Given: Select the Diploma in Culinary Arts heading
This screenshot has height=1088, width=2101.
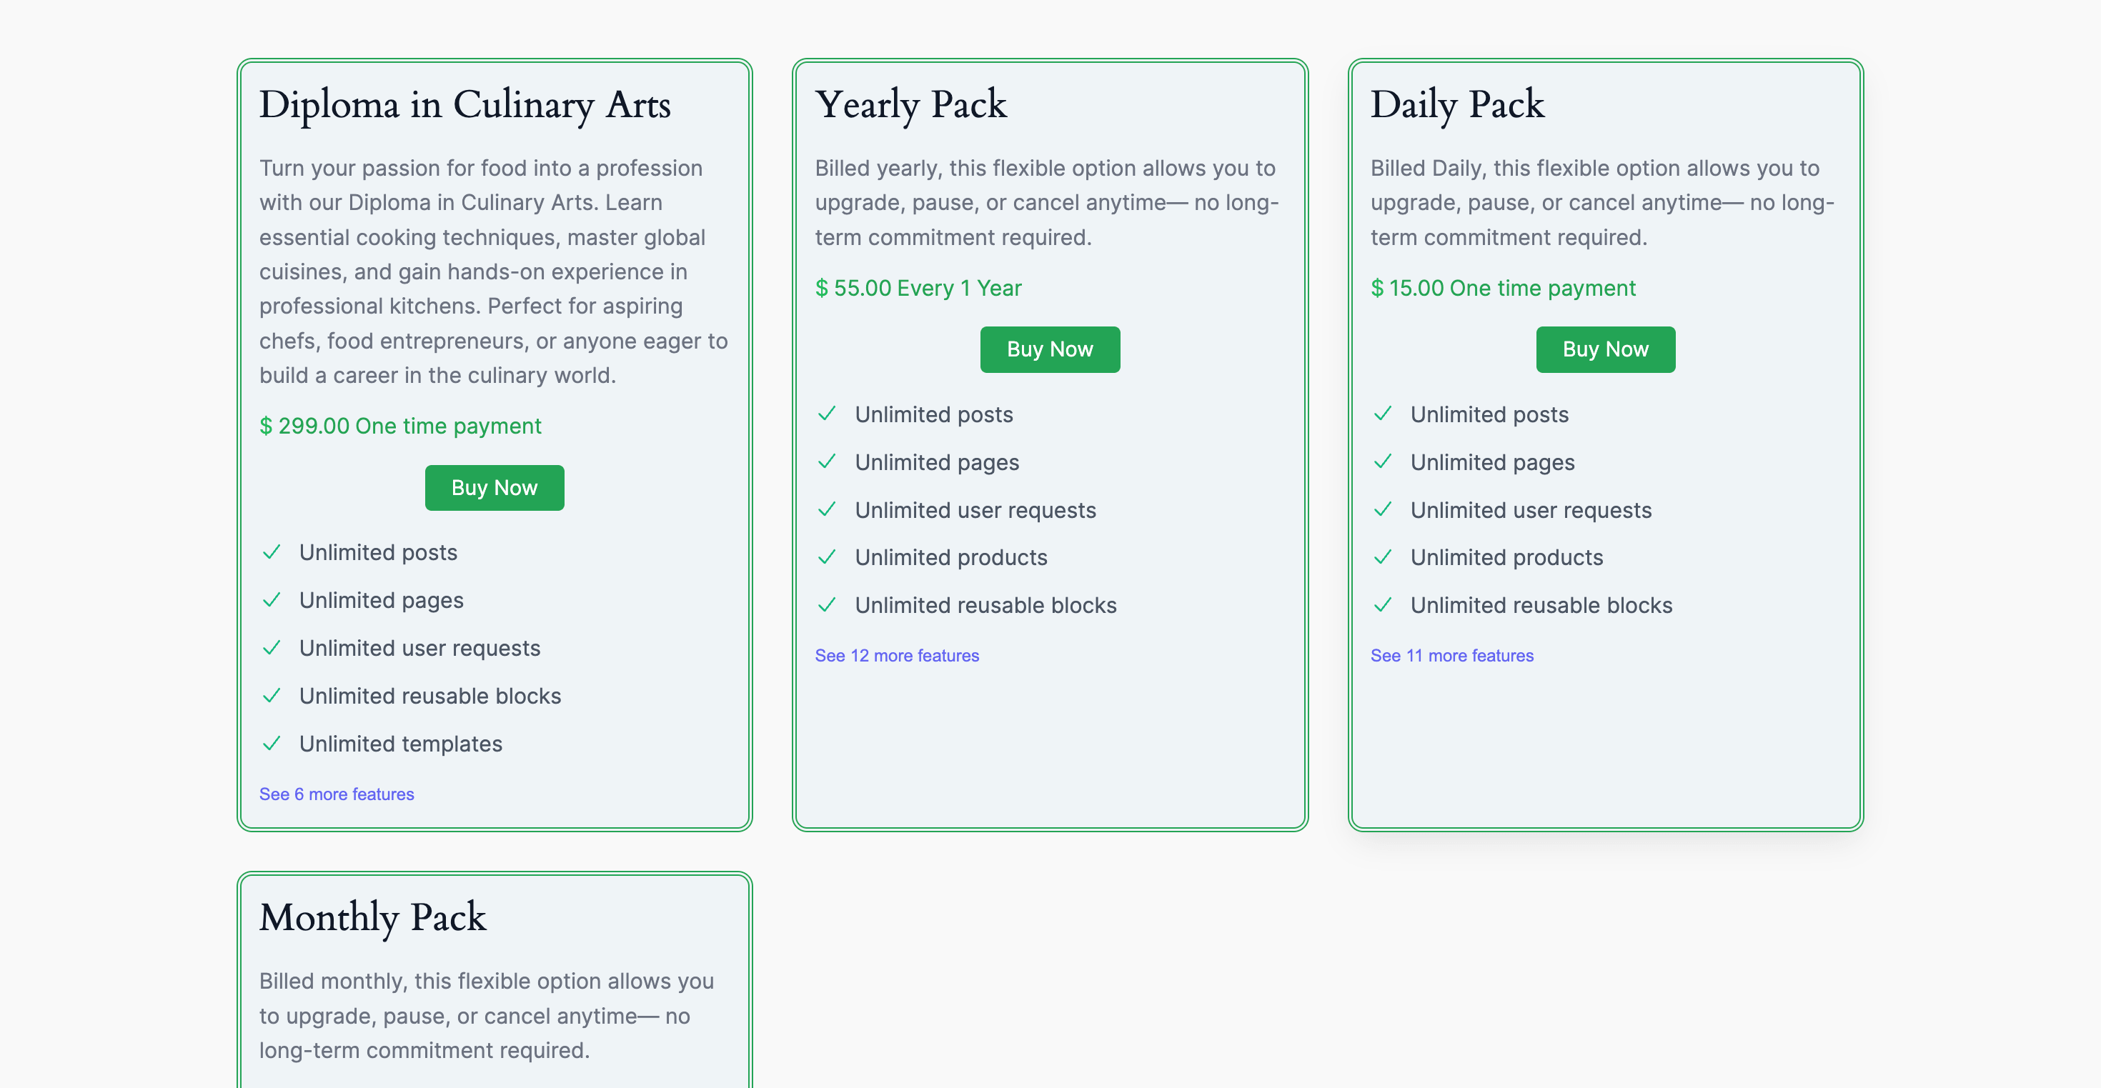Looking at the screenshot, I should [x=466, y=104].
